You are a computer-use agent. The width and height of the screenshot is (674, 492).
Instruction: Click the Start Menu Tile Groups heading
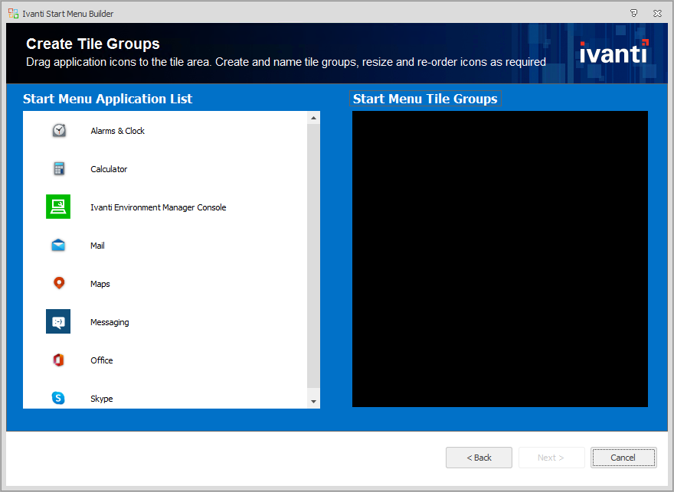tap(425, 99)
